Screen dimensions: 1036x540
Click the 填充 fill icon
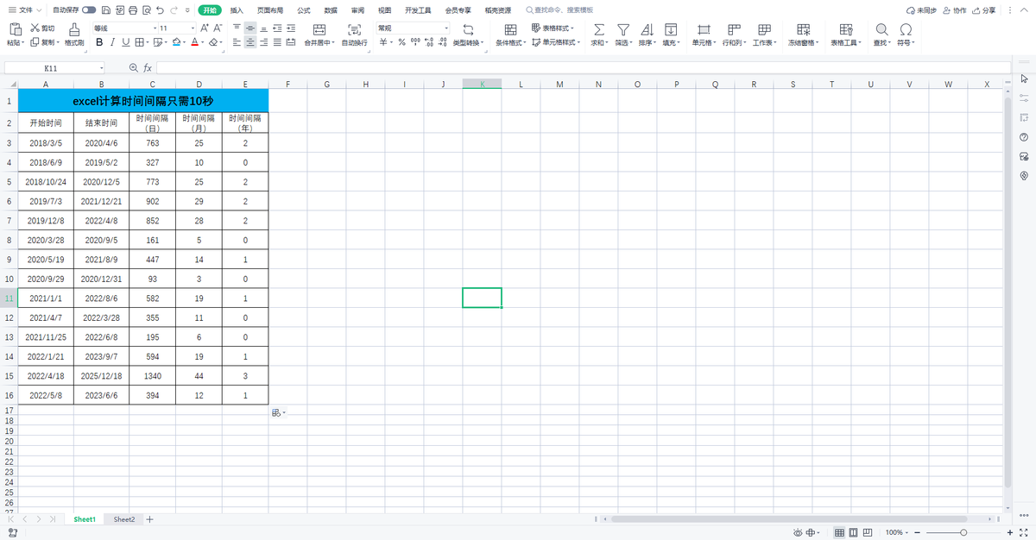tap(671, 29)
